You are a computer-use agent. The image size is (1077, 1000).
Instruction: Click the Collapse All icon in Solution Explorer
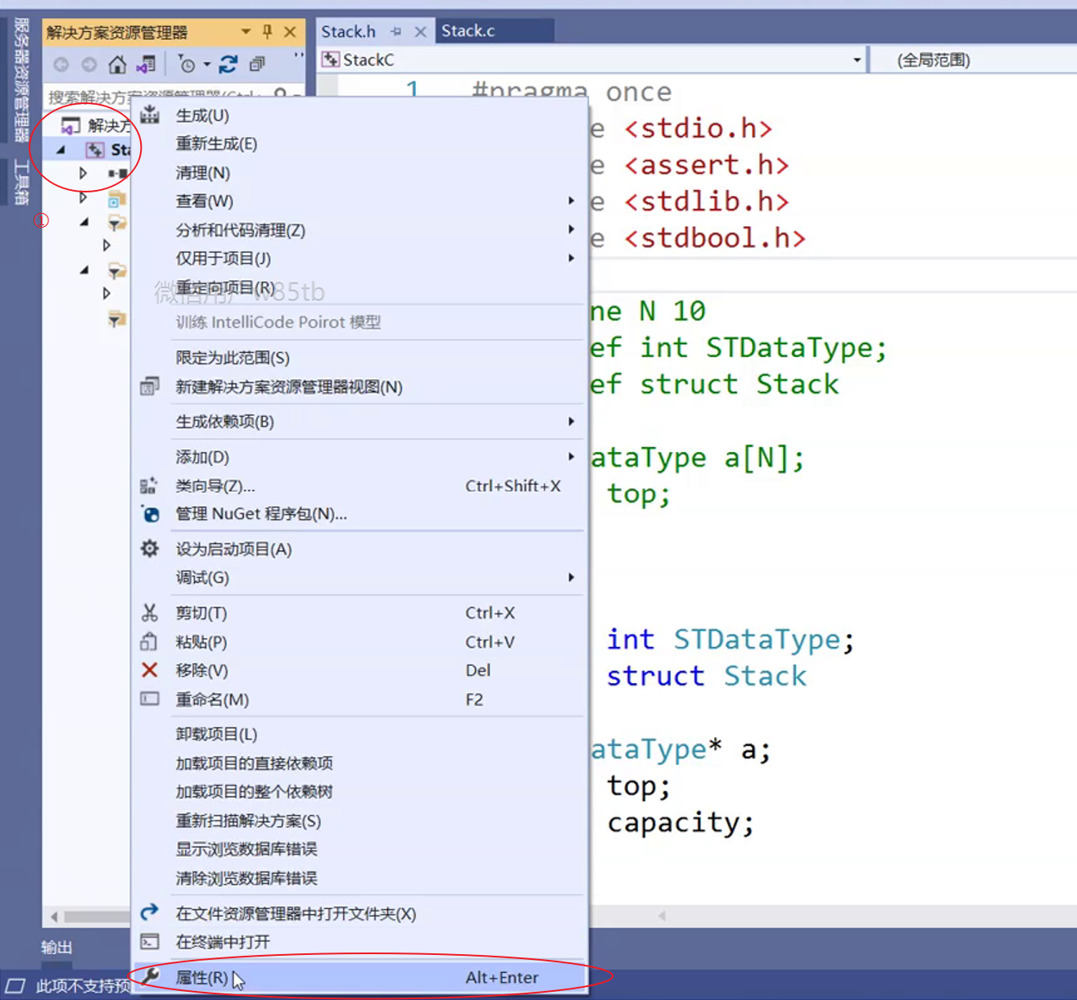pyautogui.click(x=257, y=64)
